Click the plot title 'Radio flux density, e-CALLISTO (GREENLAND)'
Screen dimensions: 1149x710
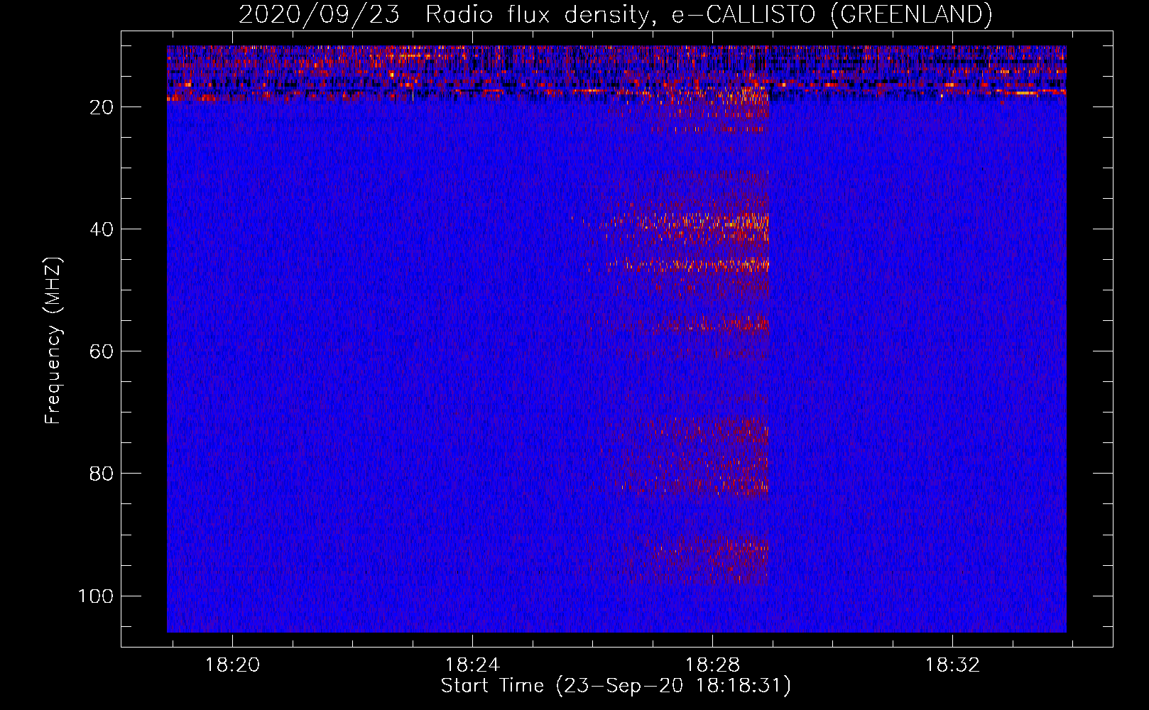coord(708,14)
